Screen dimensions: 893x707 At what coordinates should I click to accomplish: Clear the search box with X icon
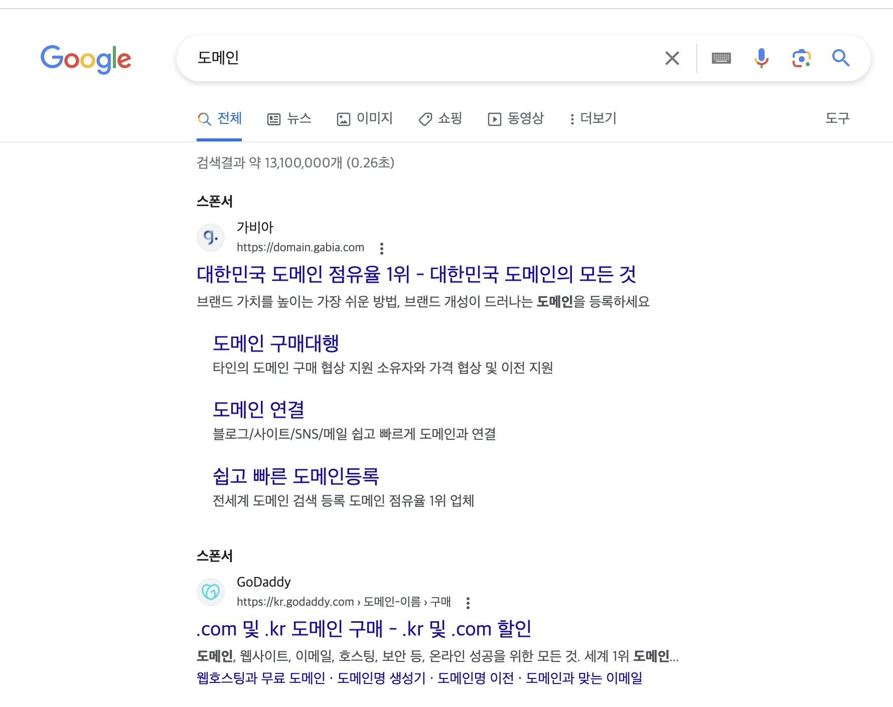672,58
